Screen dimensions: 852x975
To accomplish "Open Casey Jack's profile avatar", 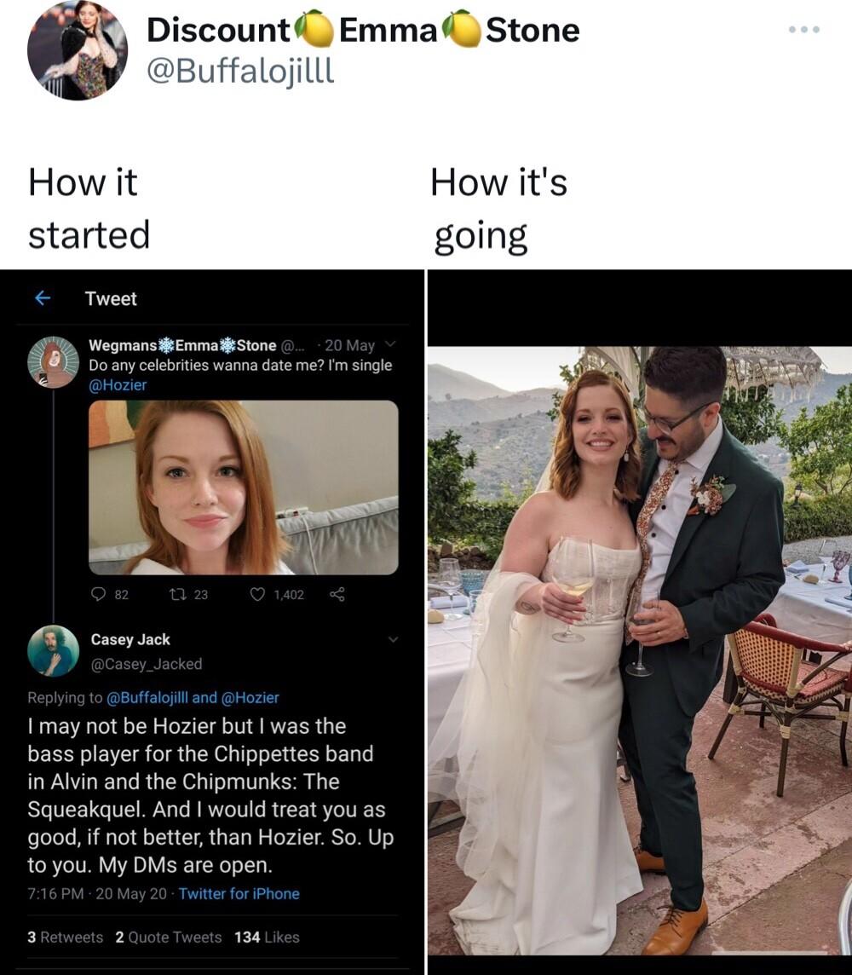I will 53,651.
